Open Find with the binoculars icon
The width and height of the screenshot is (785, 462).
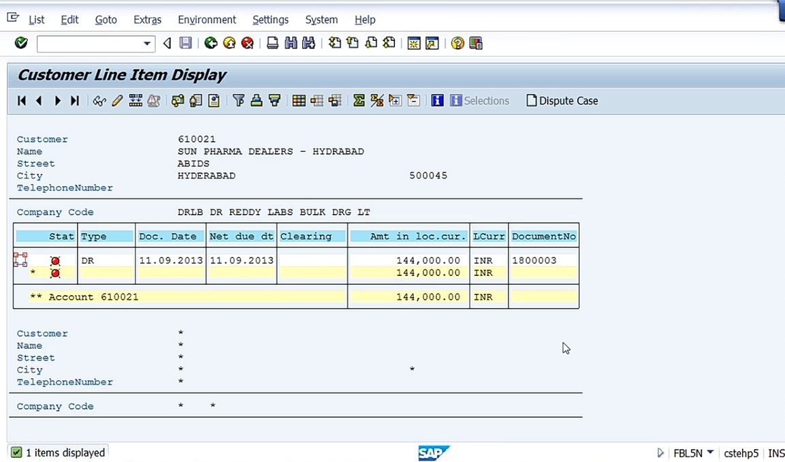[290, 43]
